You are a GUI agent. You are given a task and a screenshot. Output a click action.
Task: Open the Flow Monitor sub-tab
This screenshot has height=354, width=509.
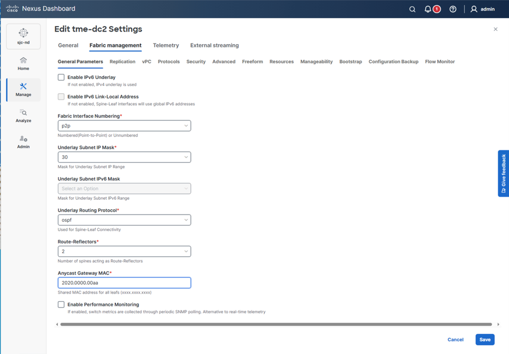pyautogui.click(x=440, y=62)
